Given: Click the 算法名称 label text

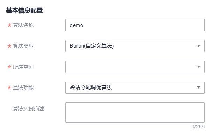Looking at the screenshot, I should pyautogui.click(x=23, y=25).
